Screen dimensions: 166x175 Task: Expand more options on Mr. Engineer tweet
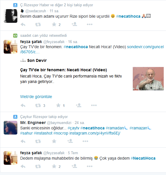(x=85, y=141)
